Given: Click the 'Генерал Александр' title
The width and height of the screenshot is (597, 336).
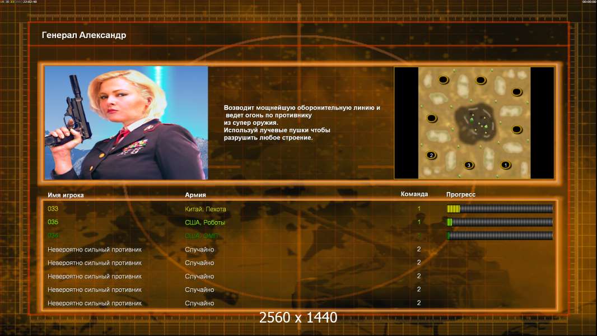Looking at the screenshot, I should (x=84, y=35).
